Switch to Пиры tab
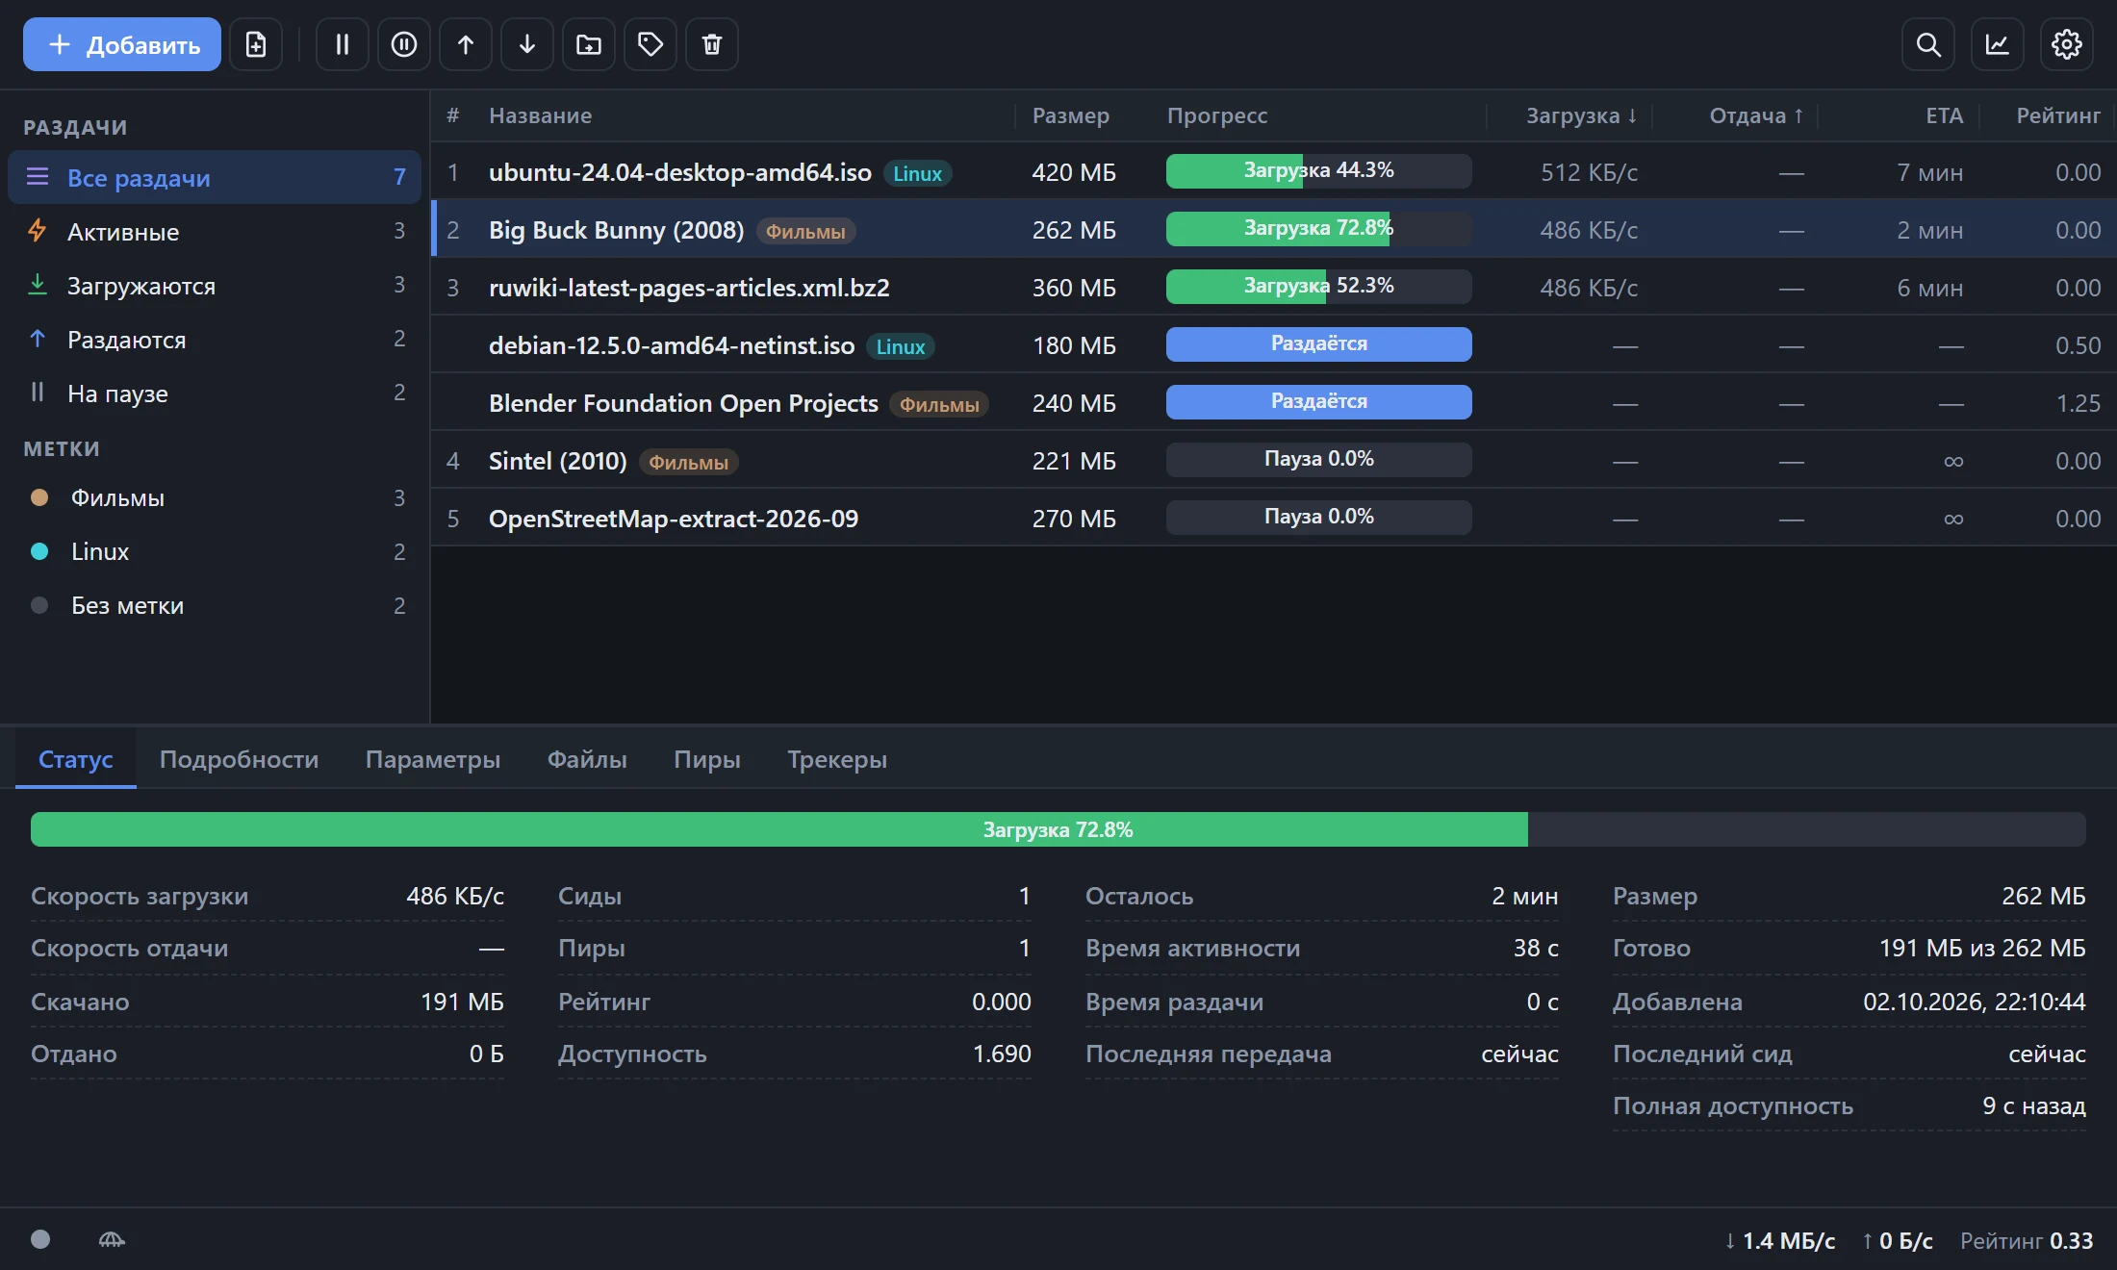Screen dimensions: 2117x1270 pos(707,759)
